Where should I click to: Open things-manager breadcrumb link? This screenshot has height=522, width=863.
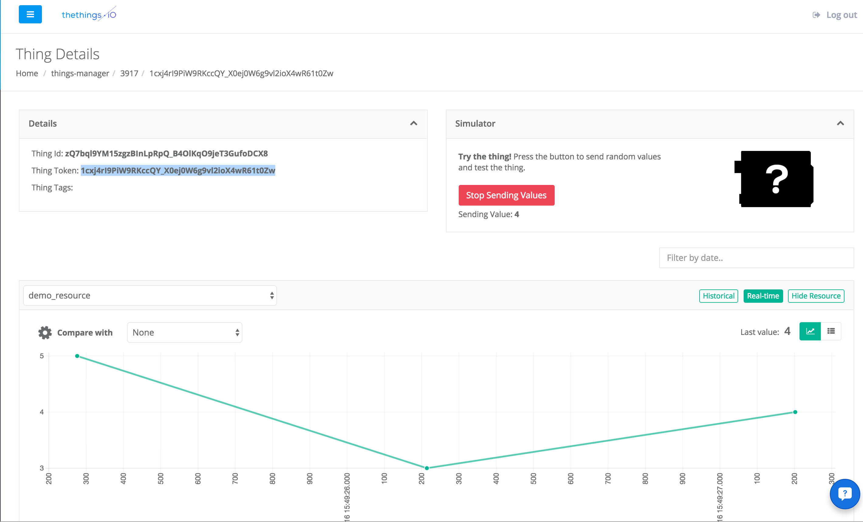(80, 73)
